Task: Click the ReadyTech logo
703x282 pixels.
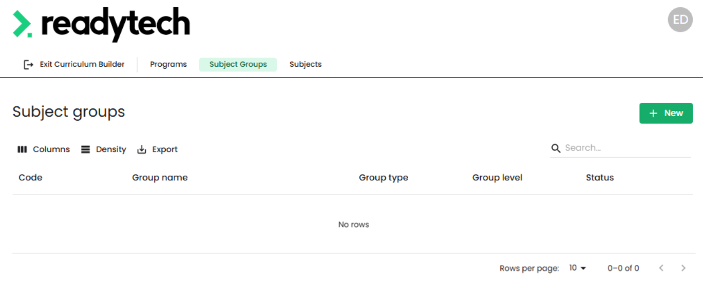Action: [x=101, y=24]
